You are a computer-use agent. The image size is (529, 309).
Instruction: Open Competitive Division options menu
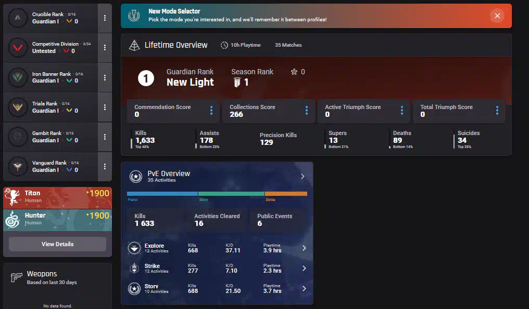(x=105, y=47)
